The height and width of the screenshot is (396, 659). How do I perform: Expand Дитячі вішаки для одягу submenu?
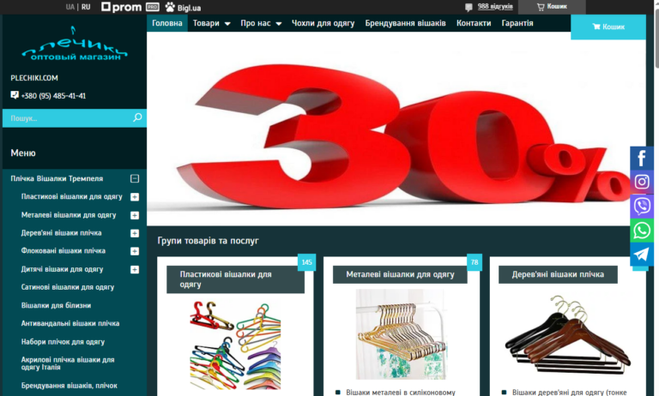click(135, 270)
